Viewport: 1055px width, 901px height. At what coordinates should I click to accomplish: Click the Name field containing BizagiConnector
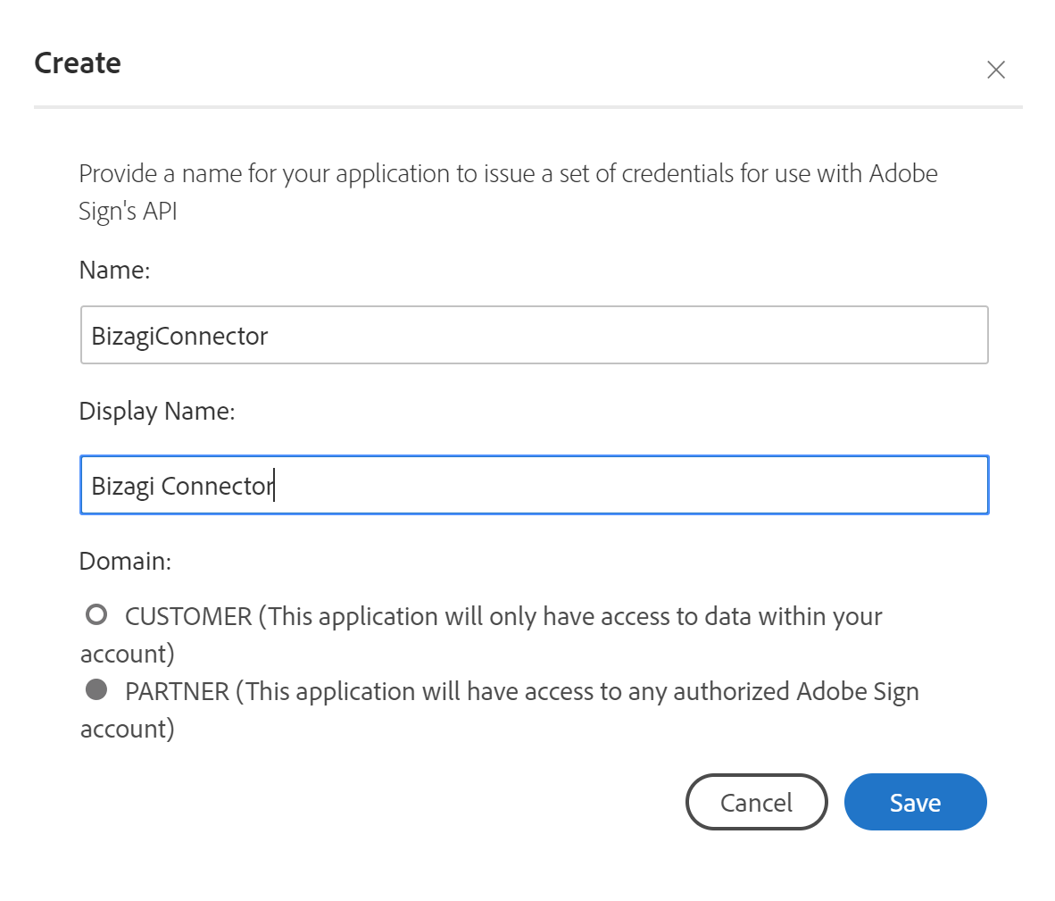(x=535, y=335)
